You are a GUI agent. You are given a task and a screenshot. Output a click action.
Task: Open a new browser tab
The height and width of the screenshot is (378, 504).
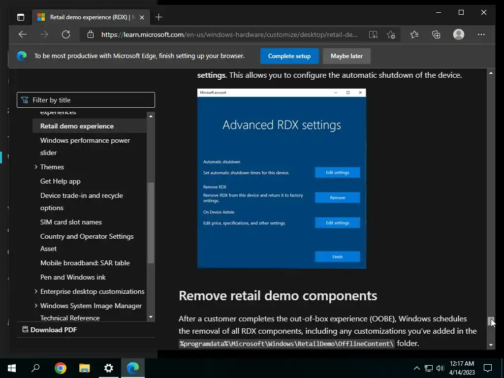point(158,17)
